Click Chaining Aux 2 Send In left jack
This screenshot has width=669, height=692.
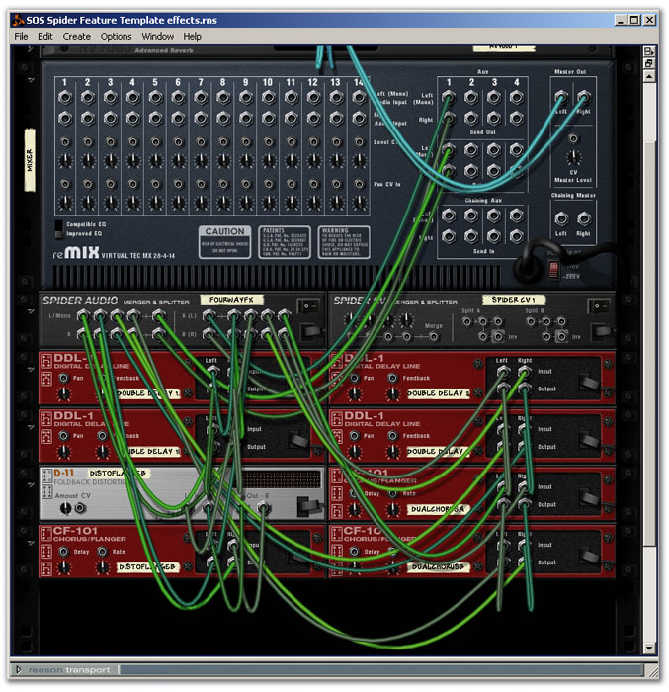tap(471, 216)
